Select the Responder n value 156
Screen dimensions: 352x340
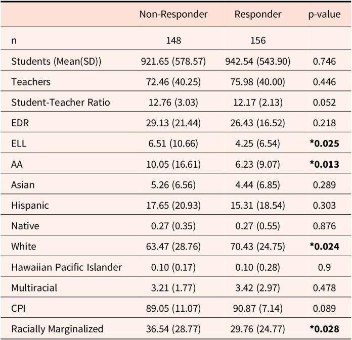point(258,41)
